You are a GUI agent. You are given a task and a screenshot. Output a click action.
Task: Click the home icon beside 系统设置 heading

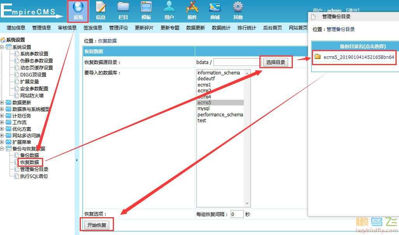3,40
